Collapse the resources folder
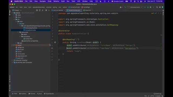Viewport: 173px width, 97px height. click(18, 32)
